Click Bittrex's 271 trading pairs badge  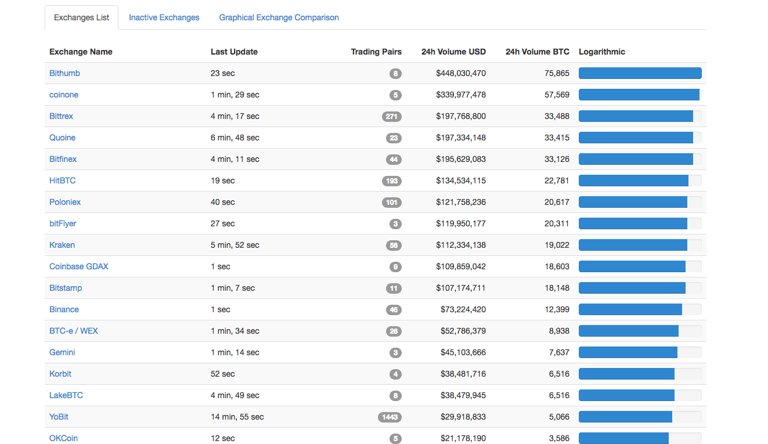[392, 117]
